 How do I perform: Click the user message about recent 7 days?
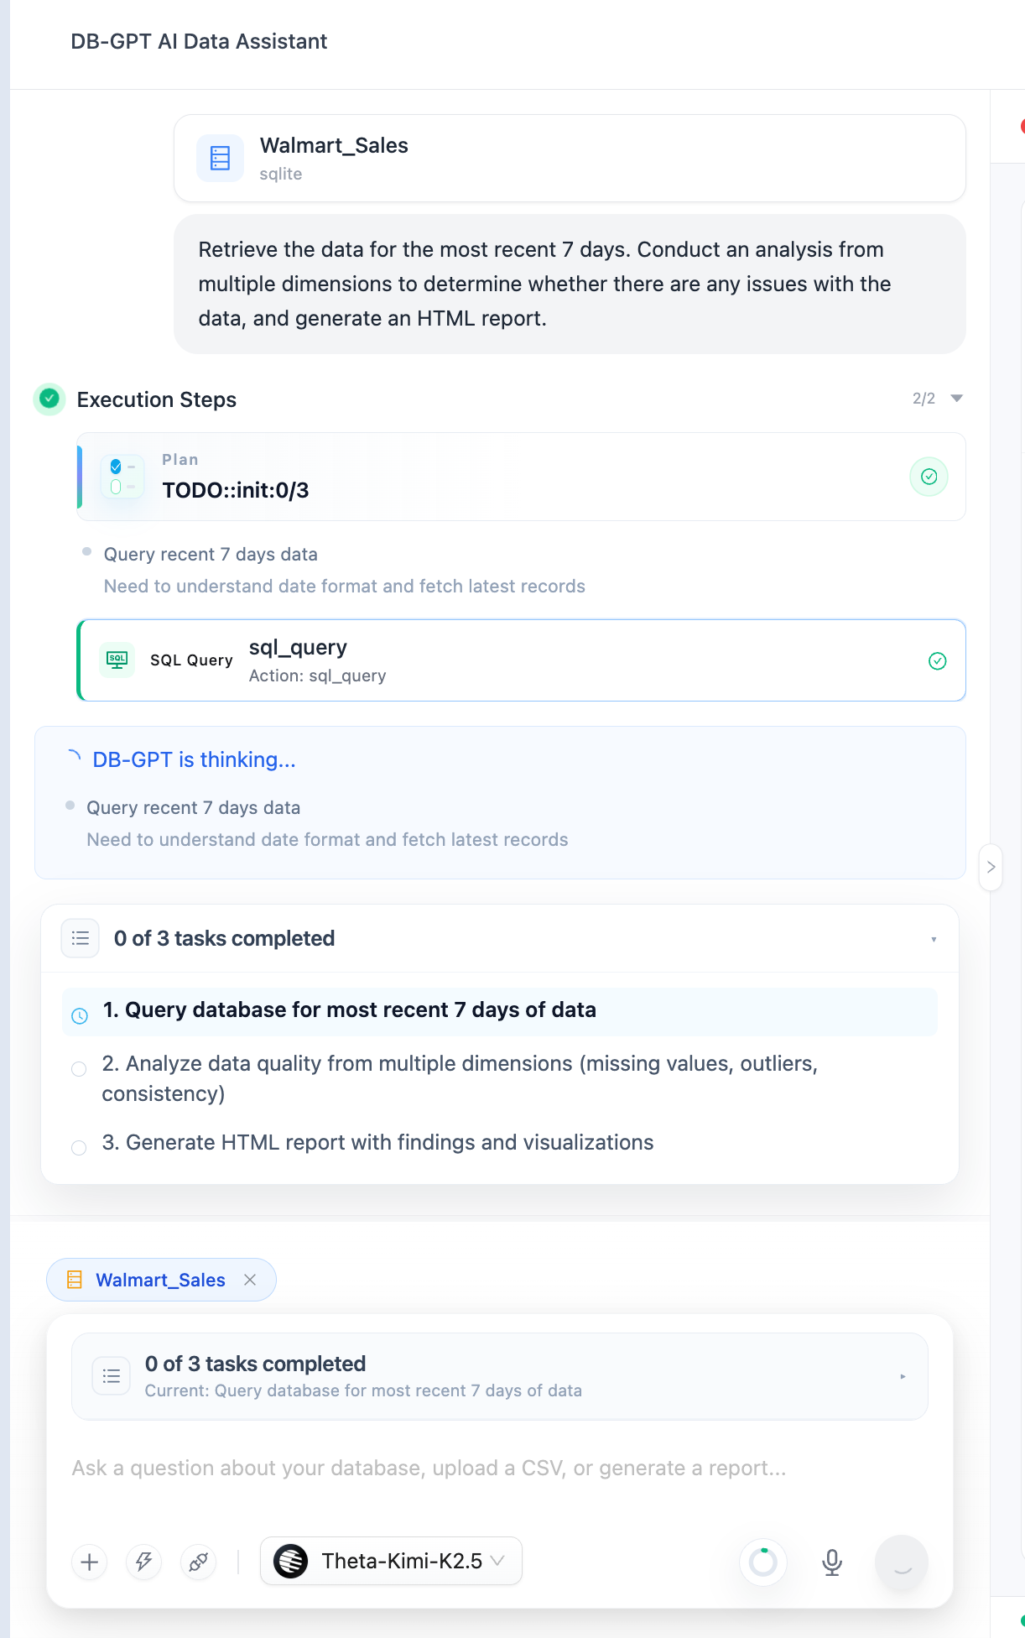pyautogui.click(x=570, y=284)
